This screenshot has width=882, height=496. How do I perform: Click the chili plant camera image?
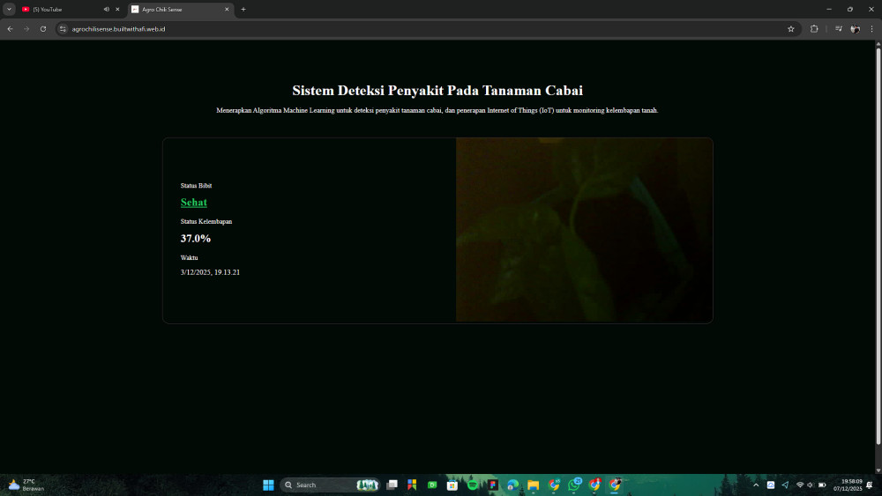(584, 230)
